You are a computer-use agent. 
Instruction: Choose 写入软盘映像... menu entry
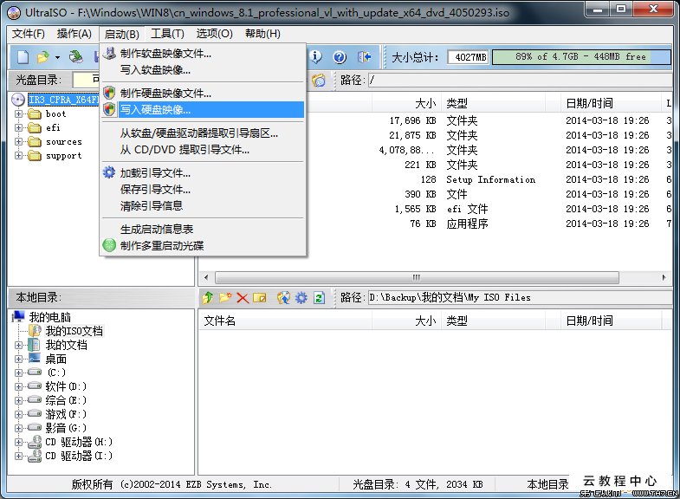[203, 70]
